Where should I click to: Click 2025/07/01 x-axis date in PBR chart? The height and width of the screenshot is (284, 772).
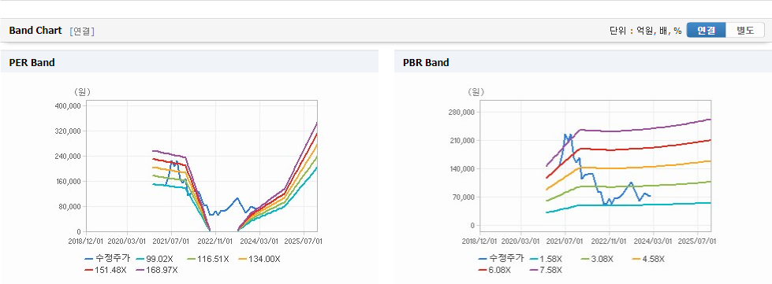(x=698, y=242)
